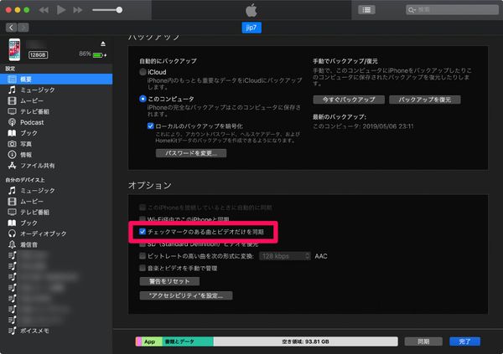Click the 最新のバックアップ date text

[363, 126]
